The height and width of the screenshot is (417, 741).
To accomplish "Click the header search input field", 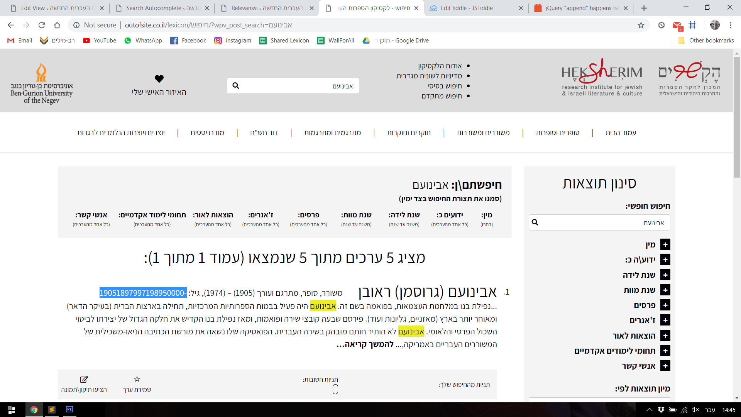I will [293, 86].
